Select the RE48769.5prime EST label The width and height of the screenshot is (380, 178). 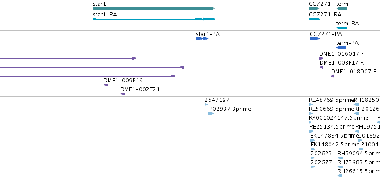click(331, 100)
